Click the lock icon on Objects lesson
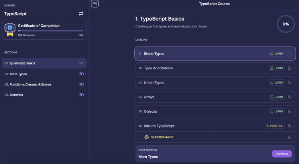 289,111
